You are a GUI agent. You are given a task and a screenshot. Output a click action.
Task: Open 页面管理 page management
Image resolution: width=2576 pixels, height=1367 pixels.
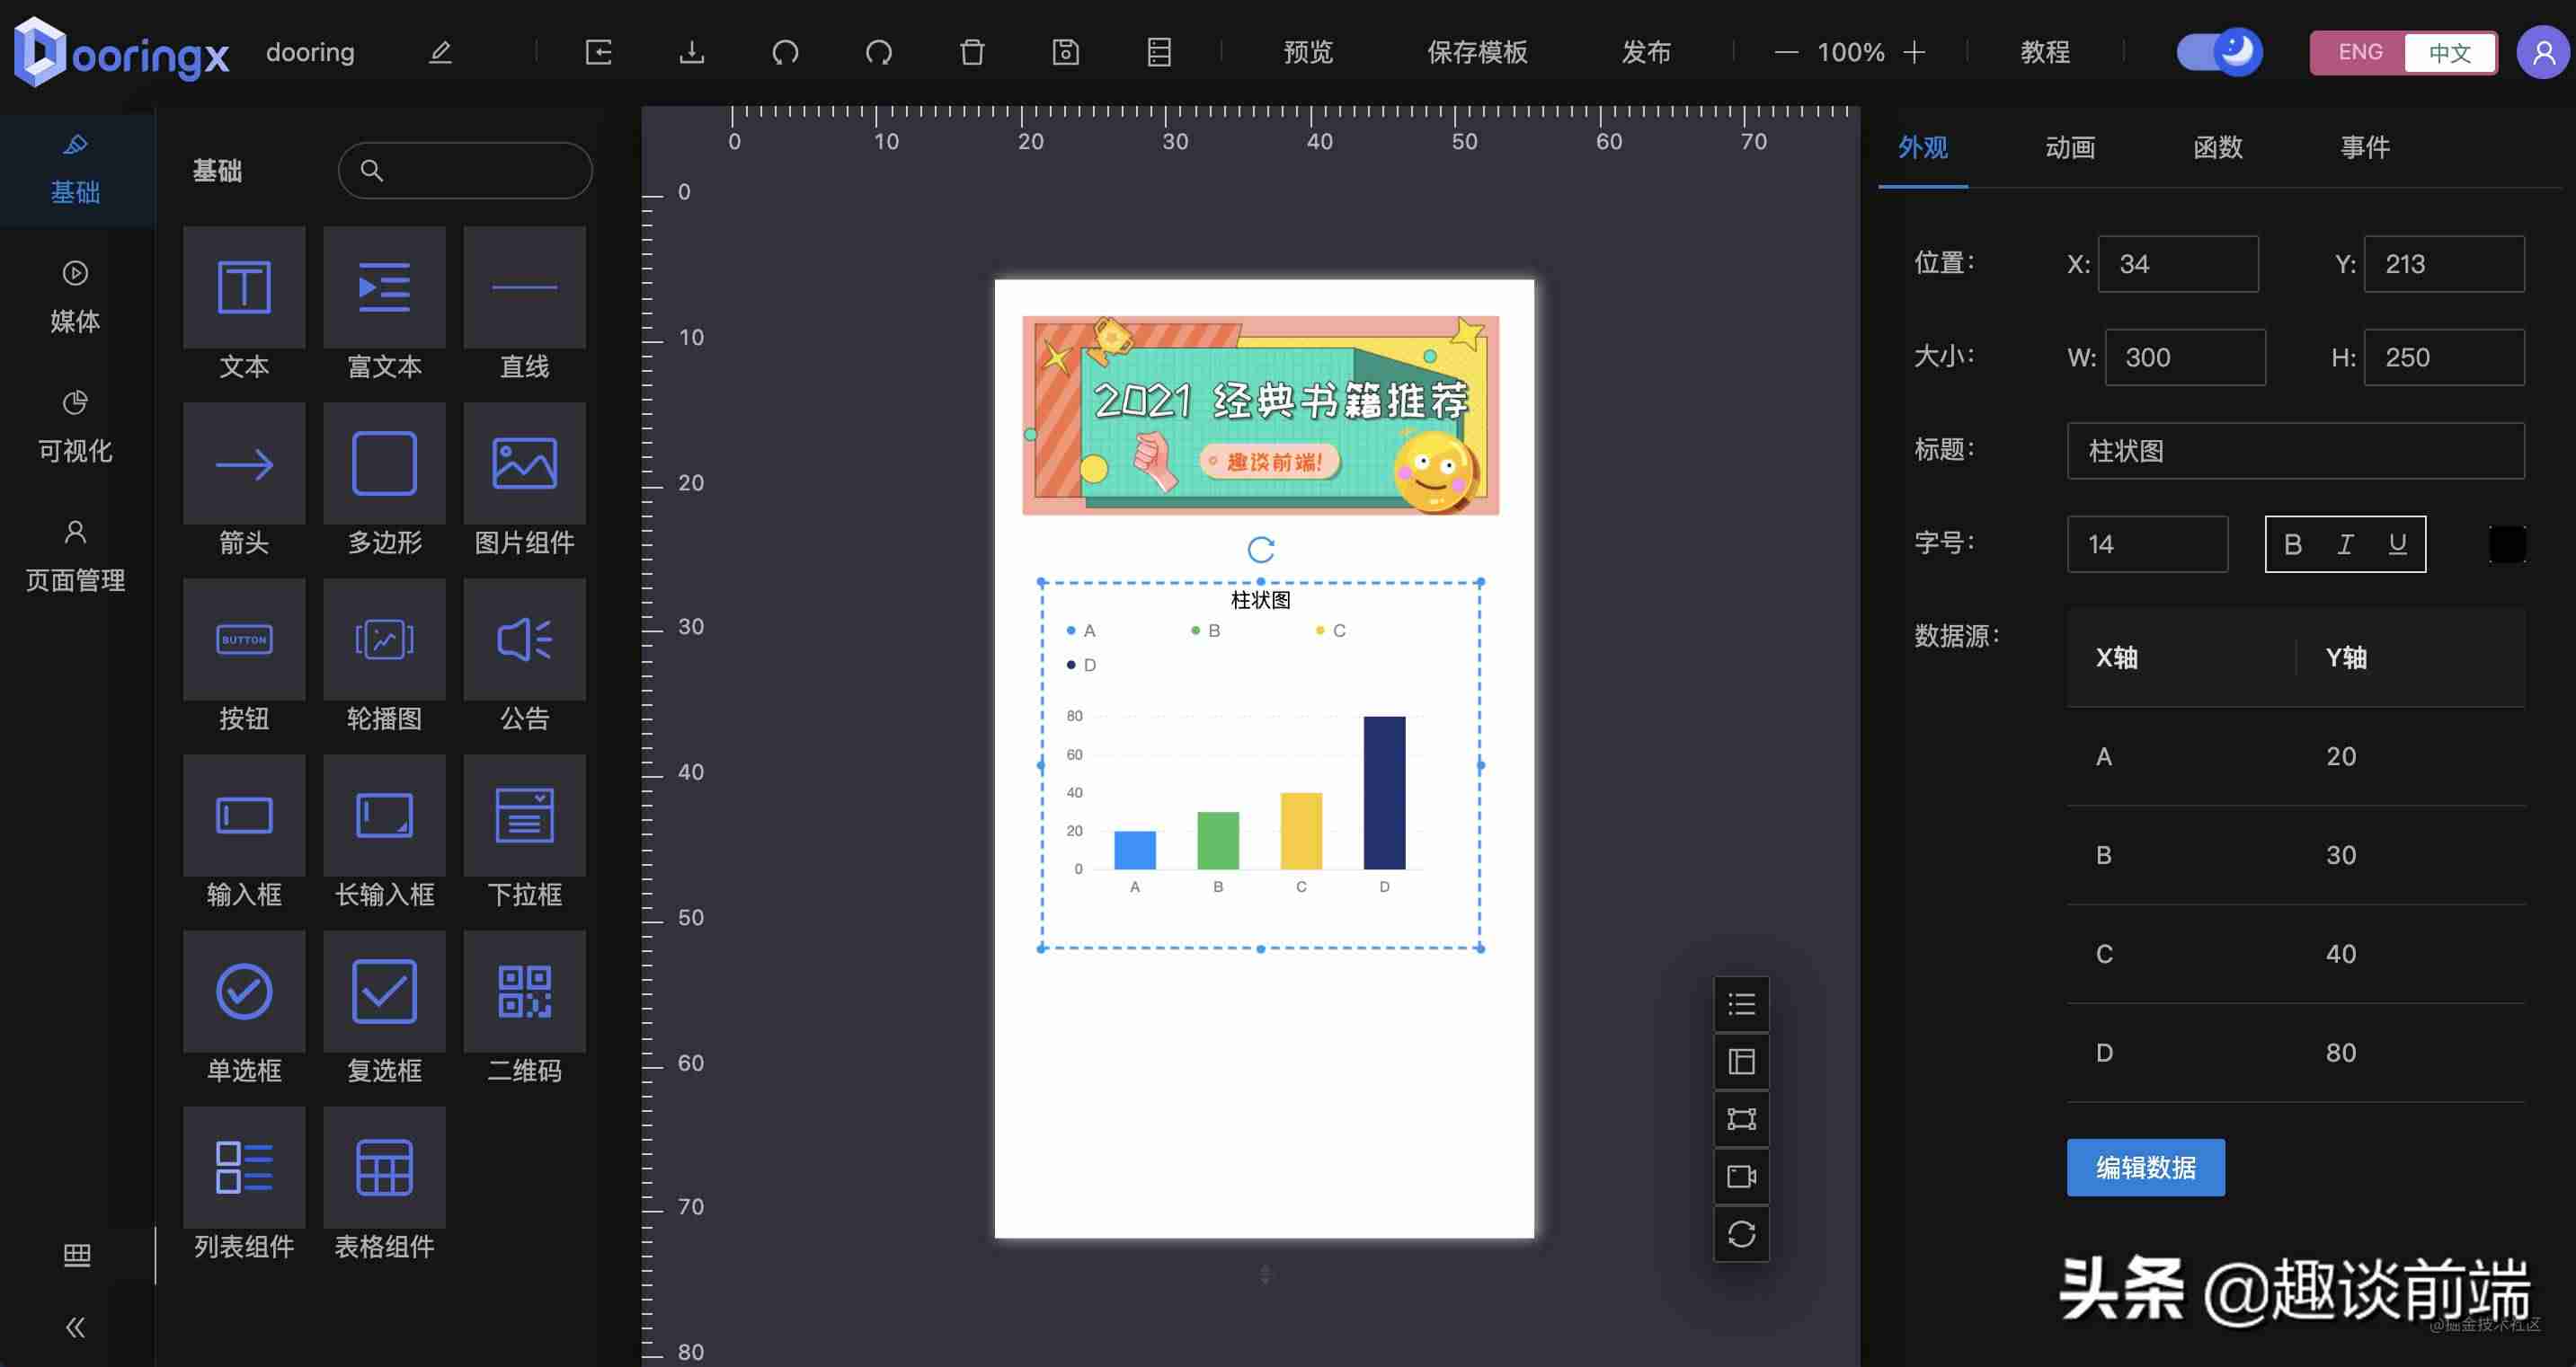76,557
